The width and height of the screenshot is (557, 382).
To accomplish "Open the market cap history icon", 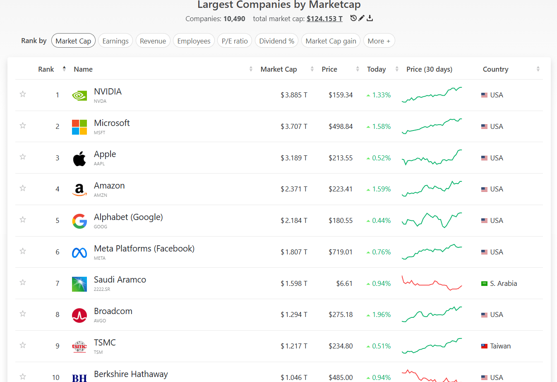I will click(353, 18).
